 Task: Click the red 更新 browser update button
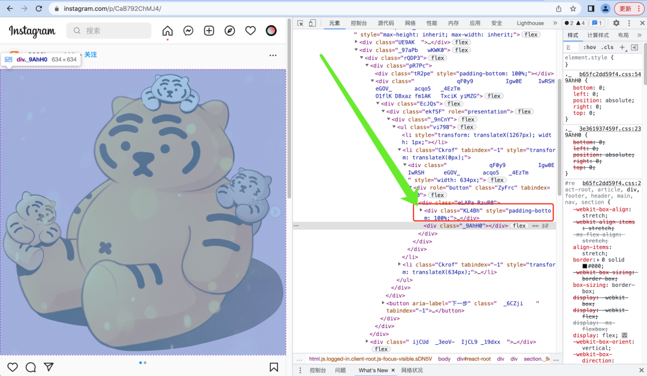(625, 8)
